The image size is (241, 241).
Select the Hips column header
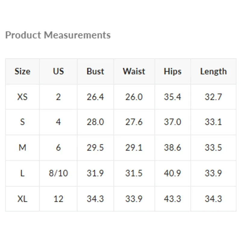tap(173, 71)
